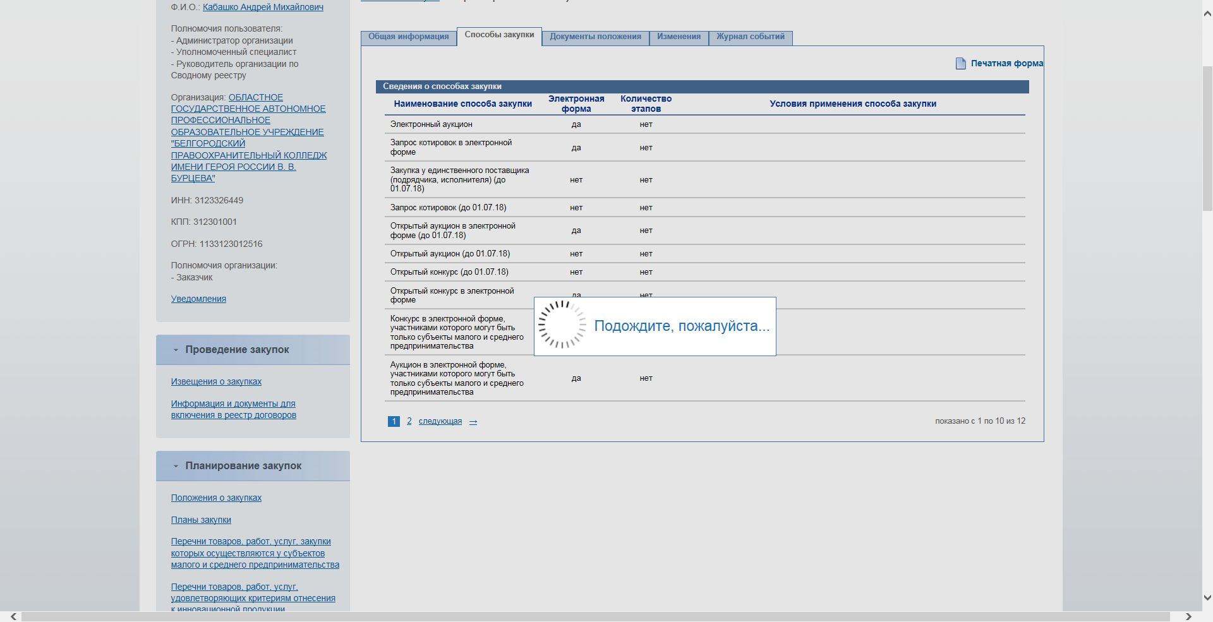Open the Уведомления link
The image size is (1213, 622).
pos(198,299)
